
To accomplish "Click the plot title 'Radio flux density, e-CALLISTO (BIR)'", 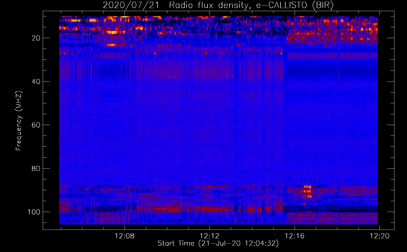I will pos(251,5).
